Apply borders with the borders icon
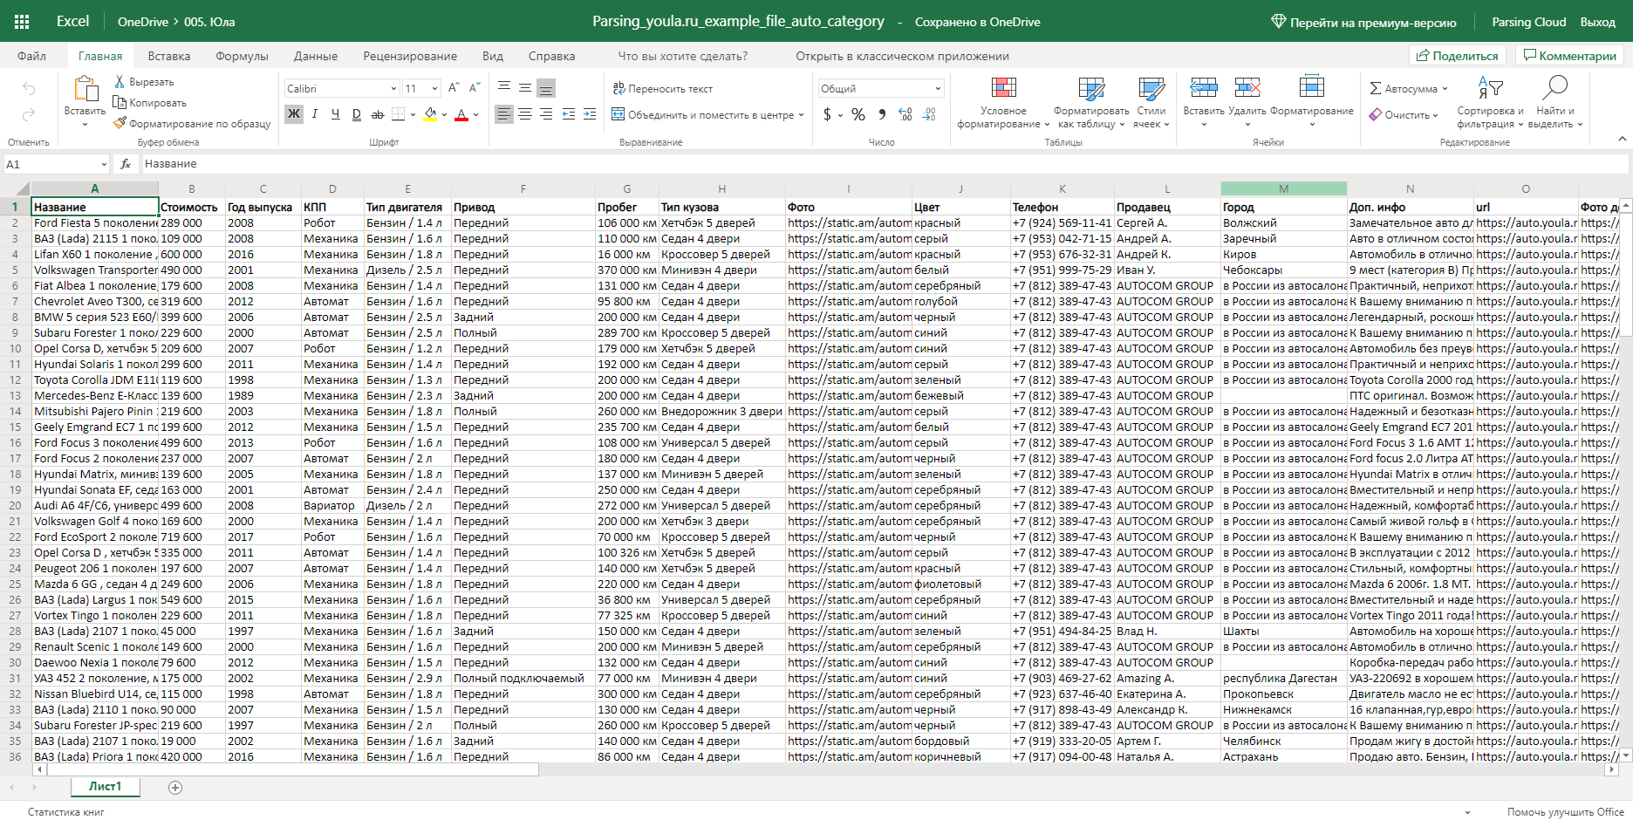Image resolution: width=1633 pixels, height=820 pixels. (x=398, y=114)
